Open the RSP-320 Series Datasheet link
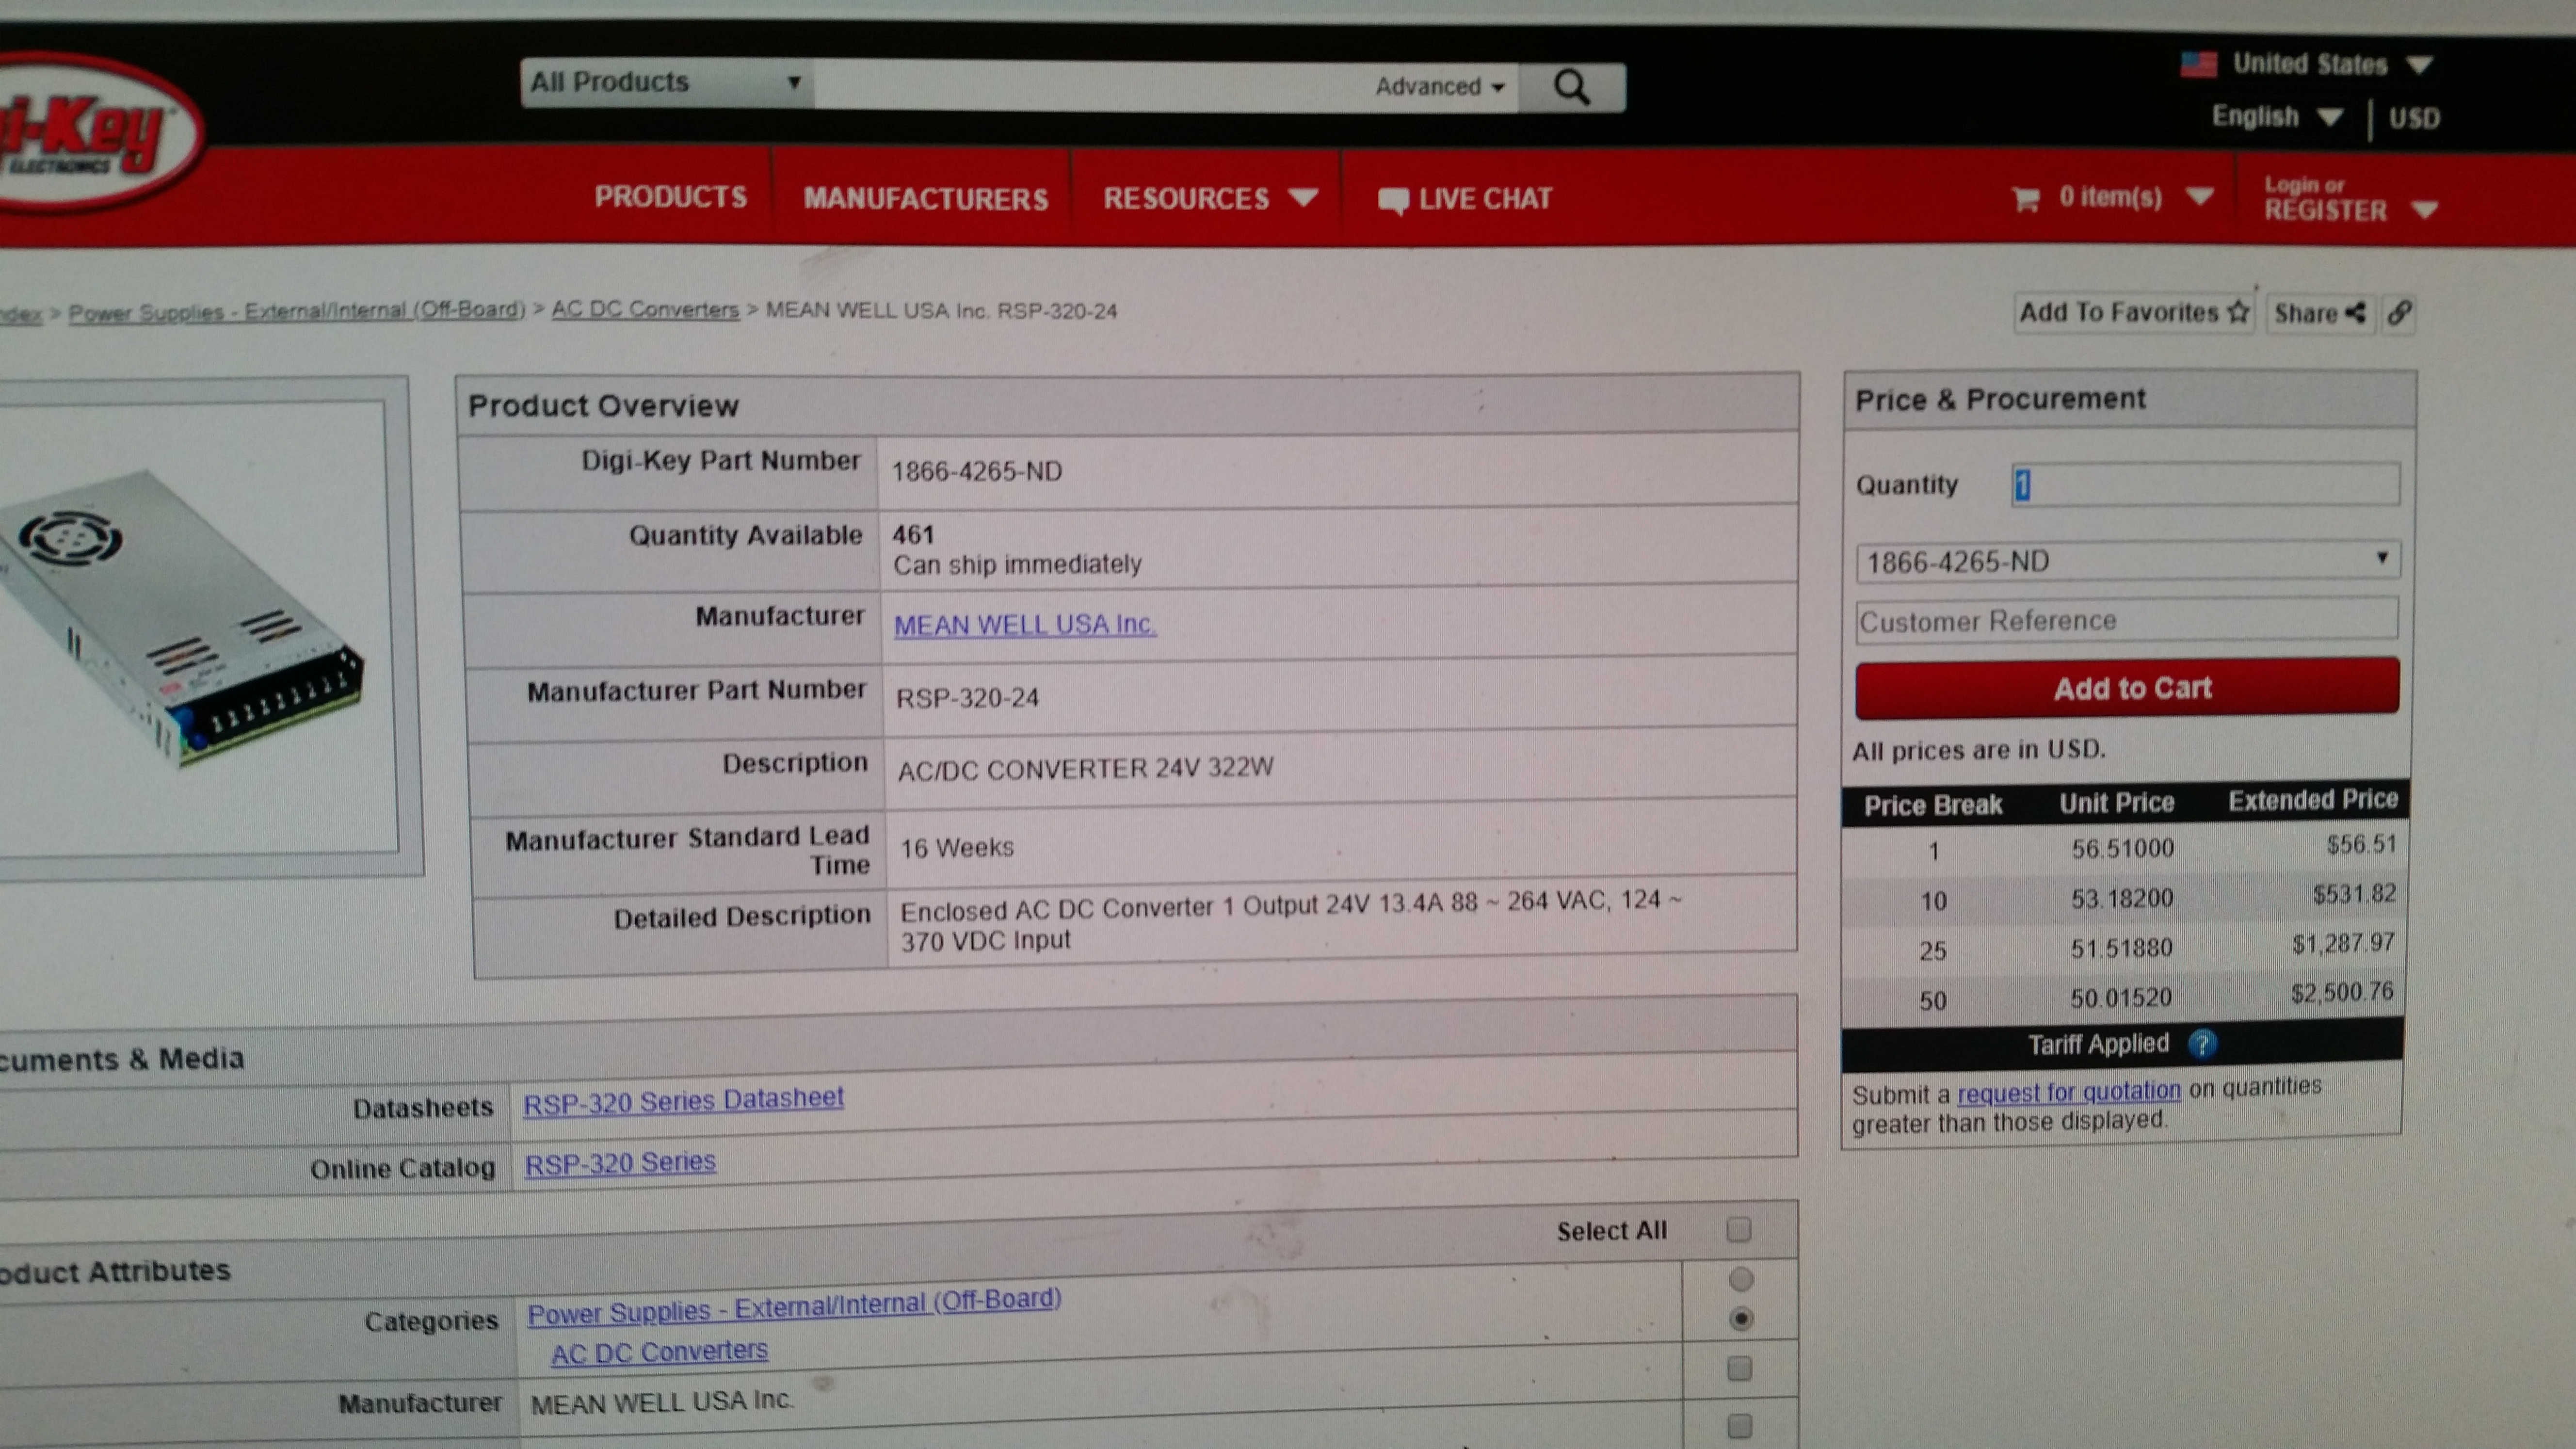The height and width of the screenshot is (1449, 2576). (683, 1100)
